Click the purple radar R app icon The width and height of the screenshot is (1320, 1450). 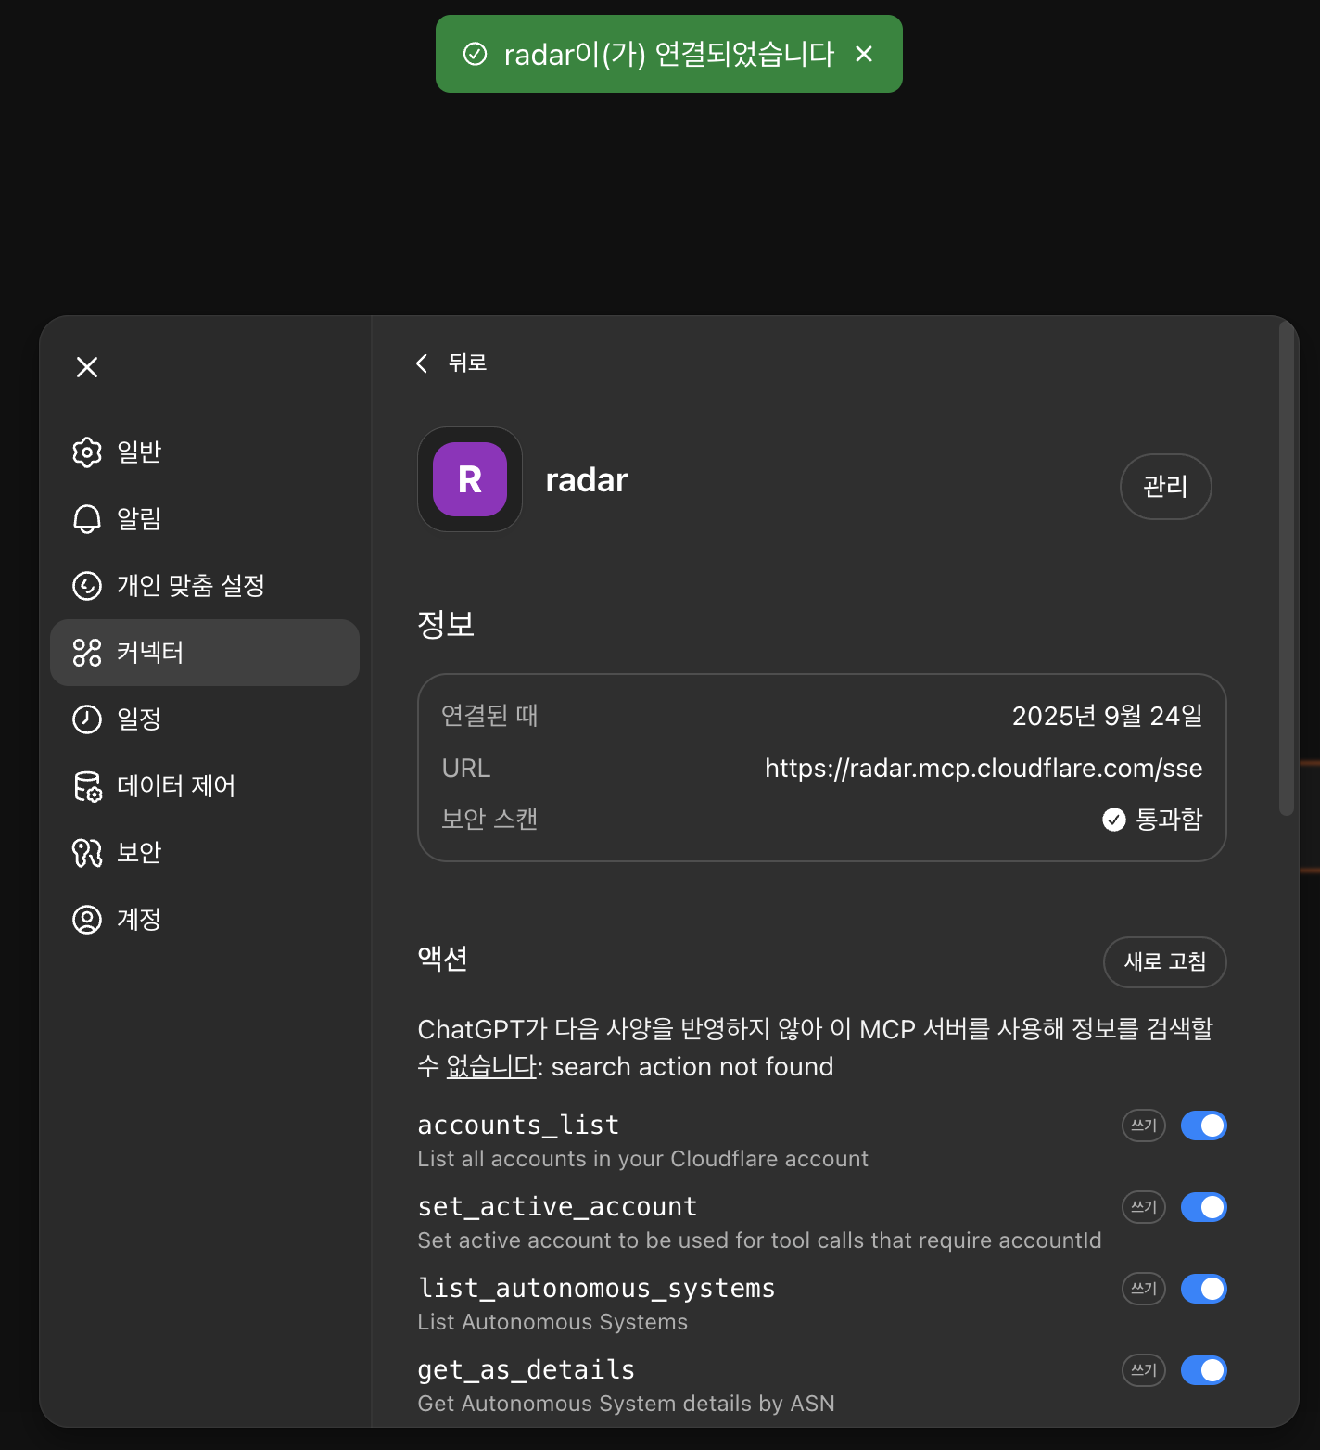click(x=470, y=479)
